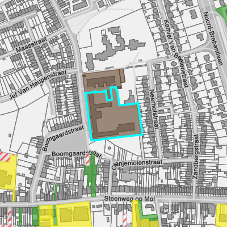Select the green zone near Boomgaardstraat
Viewport: 227px width, 227px height.
[x=91, y=175]
